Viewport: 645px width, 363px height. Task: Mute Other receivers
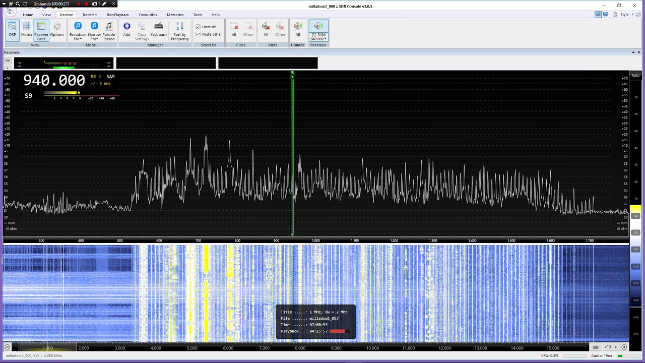pos(280,30)
